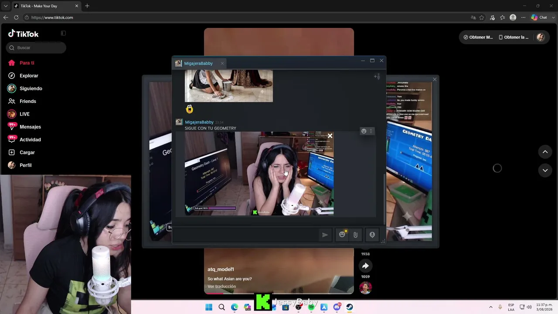
Task: Click the chat message input box
Action: [245, 235]
